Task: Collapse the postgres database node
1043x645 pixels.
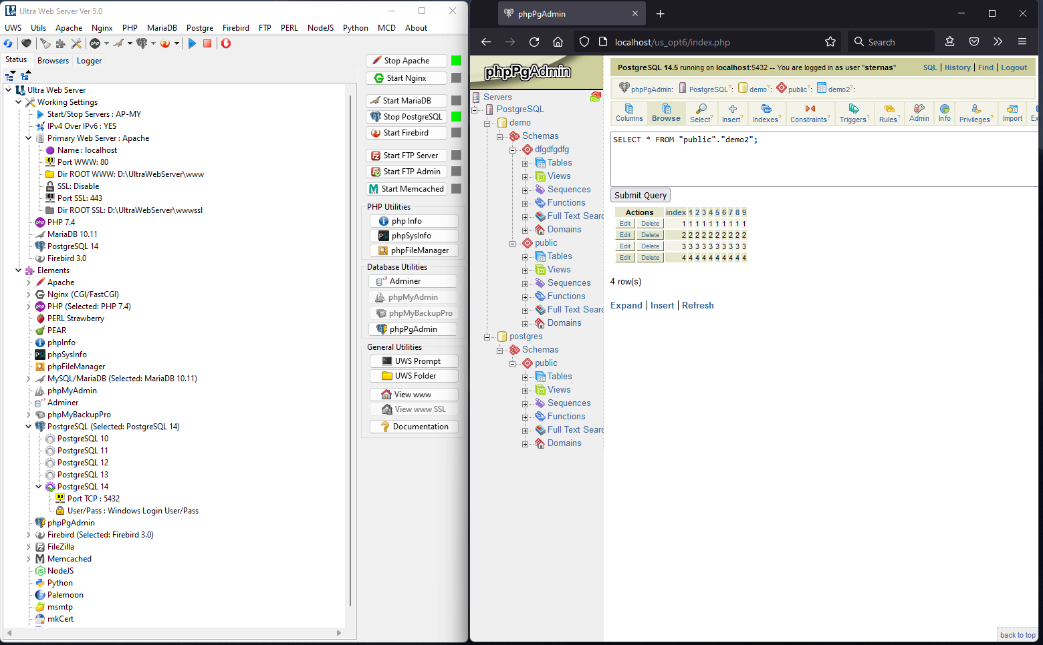Action: 487,337
